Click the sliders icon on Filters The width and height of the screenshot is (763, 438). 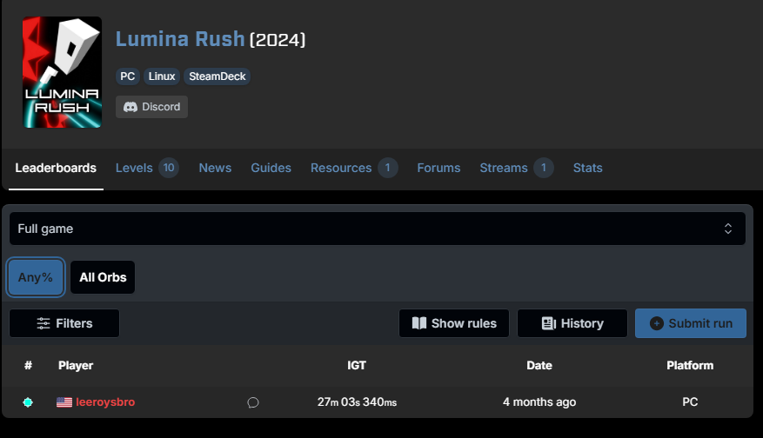[44, 323]
